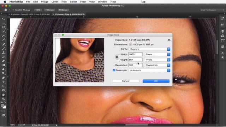
Task: Select the Pen tool
Action: click(3, 78)
